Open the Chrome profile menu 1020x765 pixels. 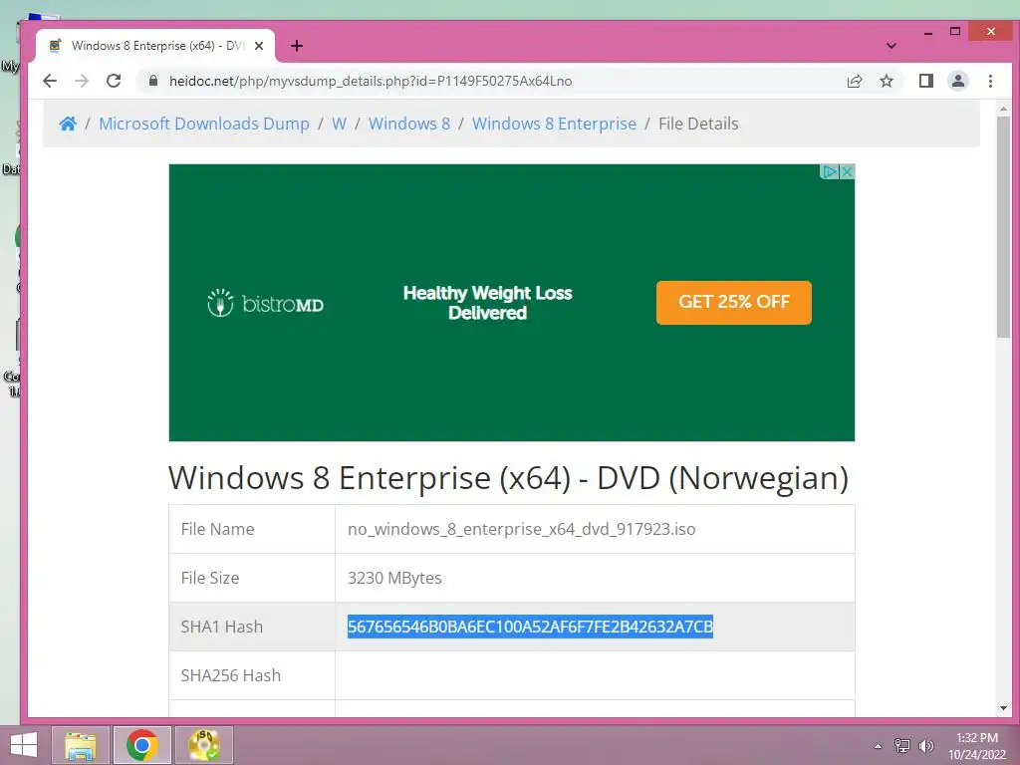[x=958, y=81]
